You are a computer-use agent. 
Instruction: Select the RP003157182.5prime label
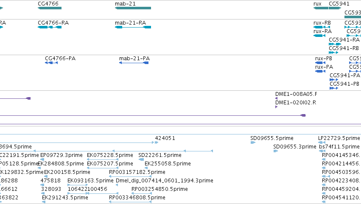point(137,172)
